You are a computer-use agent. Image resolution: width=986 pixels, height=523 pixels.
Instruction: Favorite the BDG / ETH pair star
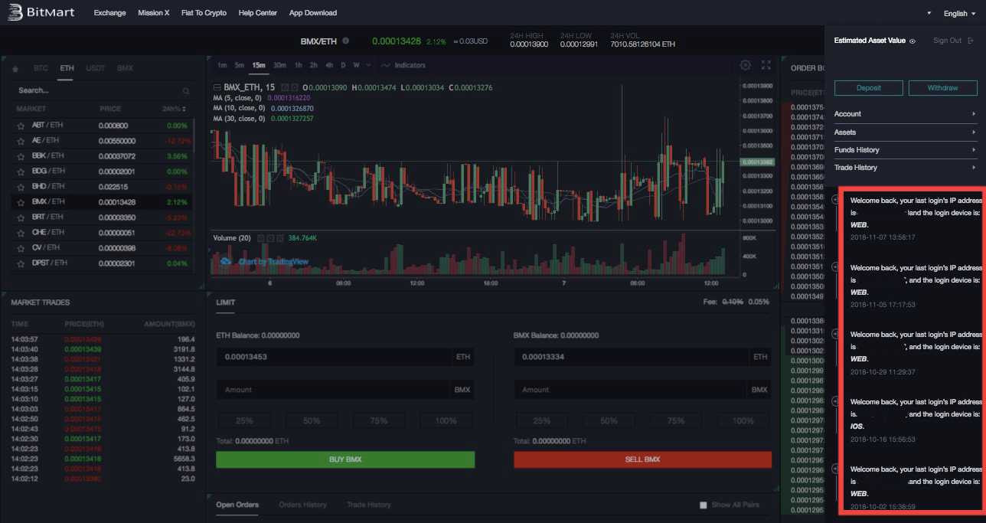click(x=21, y=172)
